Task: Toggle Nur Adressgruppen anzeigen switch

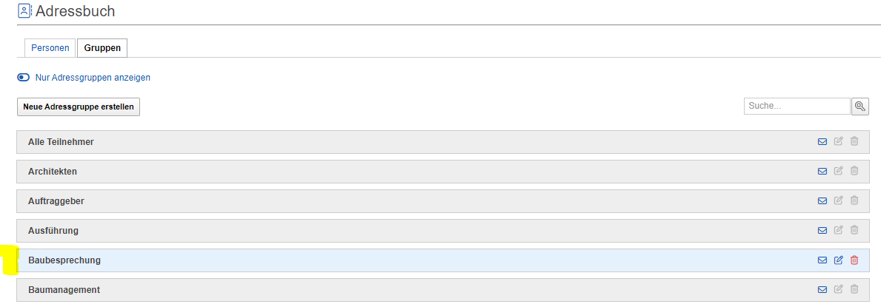Action: click(24, 77)
